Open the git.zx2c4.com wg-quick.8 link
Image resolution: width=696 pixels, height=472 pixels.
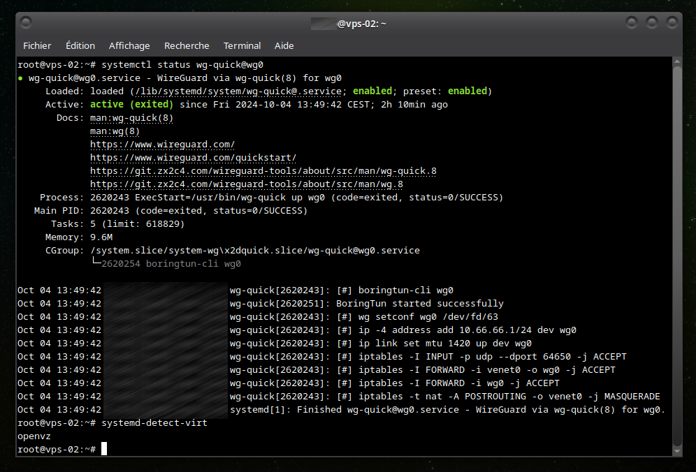263,171
